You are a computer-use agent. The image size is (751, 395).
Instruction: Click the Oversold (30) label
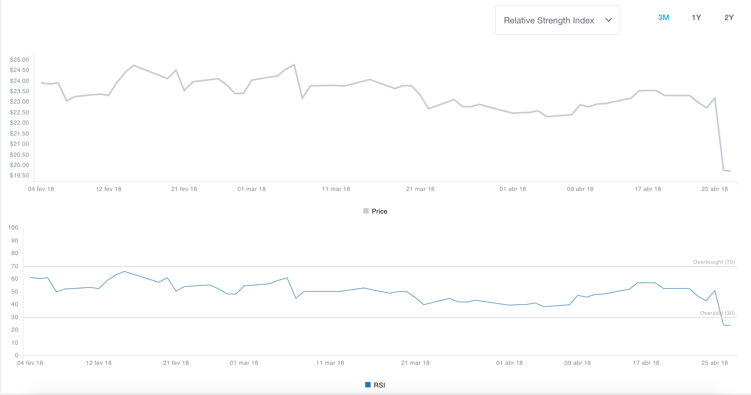[717, 313]
